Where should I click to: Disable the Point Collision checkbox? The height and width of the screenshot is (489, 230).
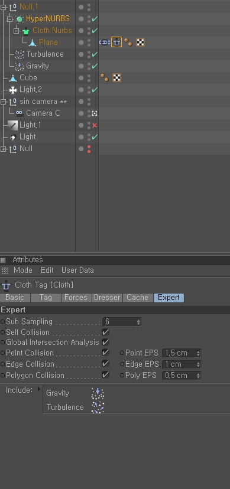point(105,353)
